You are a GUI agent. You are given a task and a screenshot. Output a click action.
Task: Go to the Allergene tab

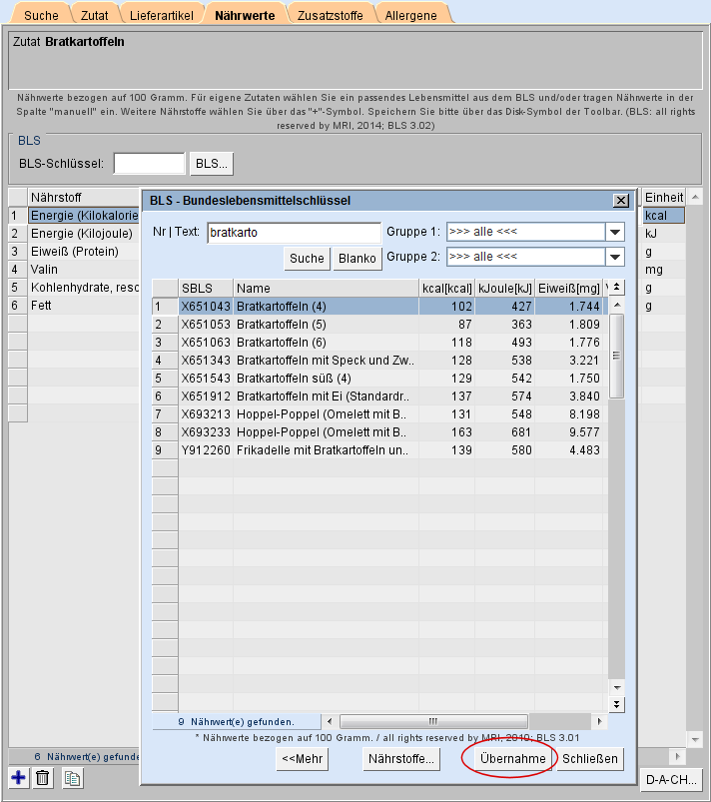point(411,15)
